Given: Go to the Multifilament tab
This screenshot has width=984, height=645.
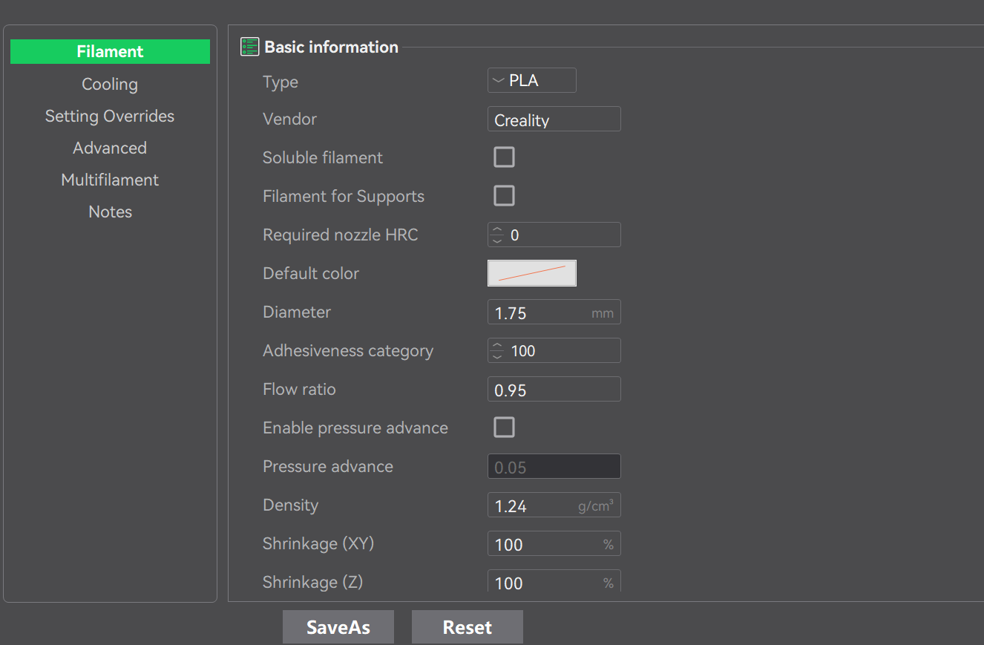Looking at the screenshot, I should tap(110, 180).
